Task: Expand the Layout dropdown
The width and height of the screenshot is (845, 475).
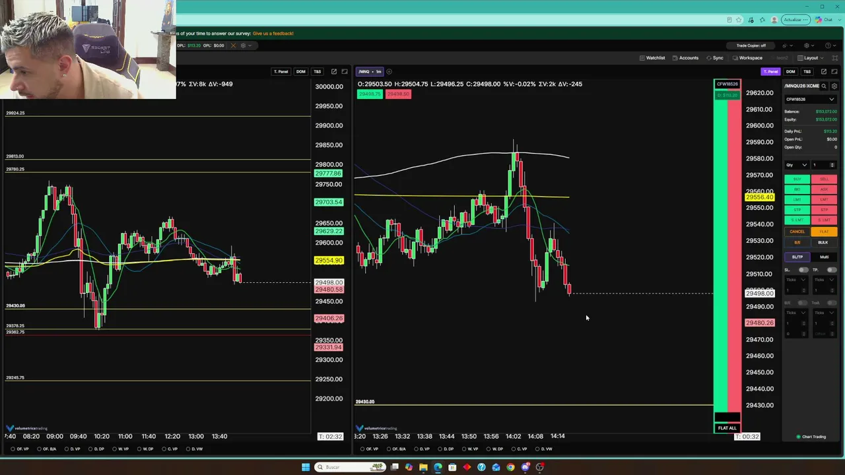Action: pos(811,58)
